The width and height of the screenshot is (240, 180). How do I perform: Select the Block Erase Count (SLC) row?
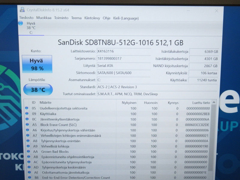pos(118,125)
